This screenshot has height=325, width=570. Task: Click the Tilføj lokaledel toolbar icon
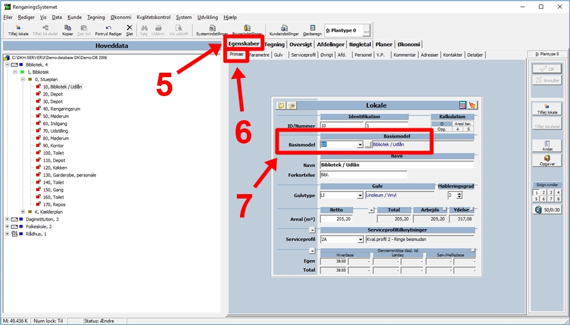point(45,30)
